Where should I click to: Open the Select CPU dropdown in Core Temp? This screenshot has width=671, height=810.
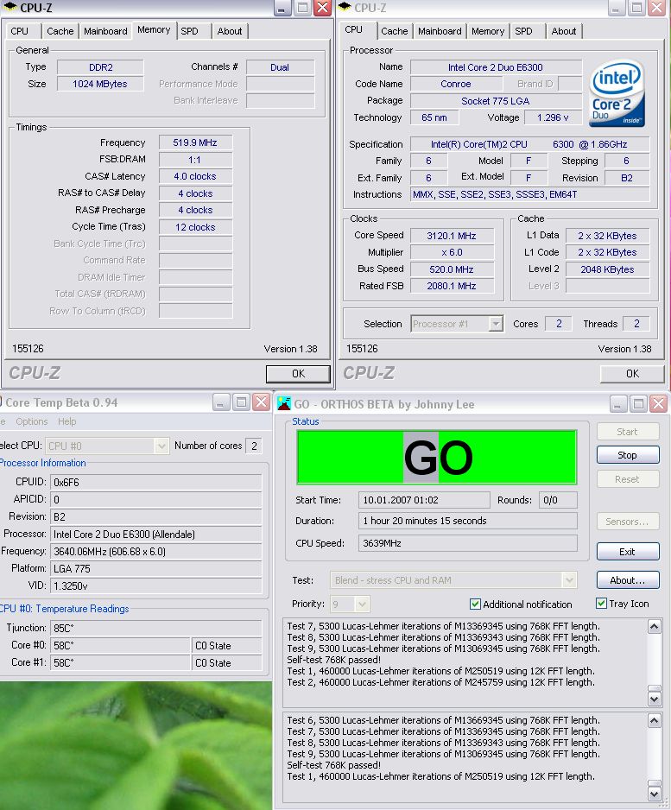[161, 446]
